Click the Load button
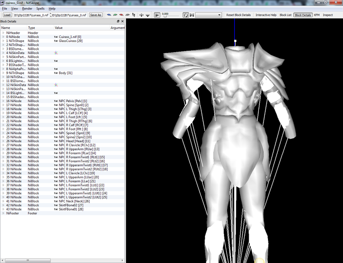The width and height of the screenshot is (343, 263). point(7,15)
